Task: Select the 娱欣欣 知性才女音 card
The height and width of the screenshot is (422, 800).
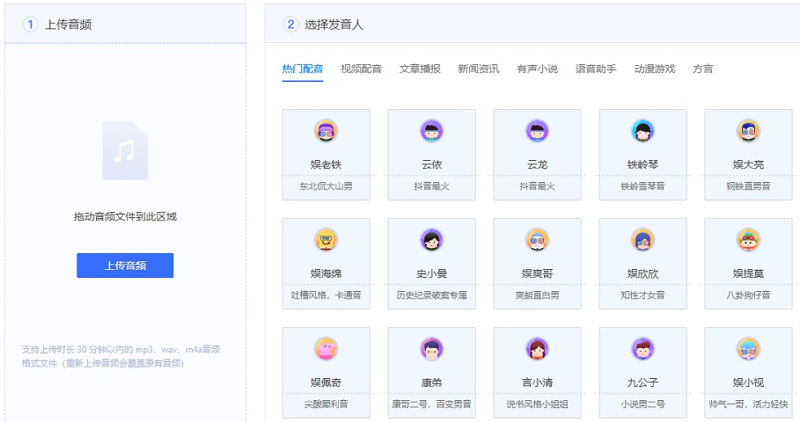Action: click(x=642, y=262)
